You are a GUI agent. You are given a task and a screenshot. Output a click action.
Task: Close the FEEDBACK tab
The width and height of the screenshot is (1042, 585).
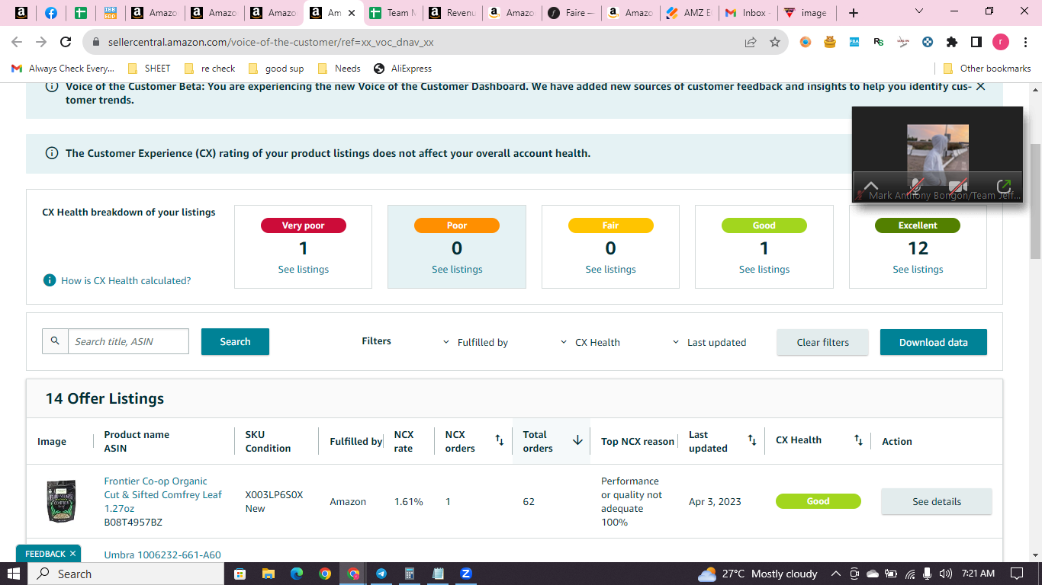tap(72, 554)
